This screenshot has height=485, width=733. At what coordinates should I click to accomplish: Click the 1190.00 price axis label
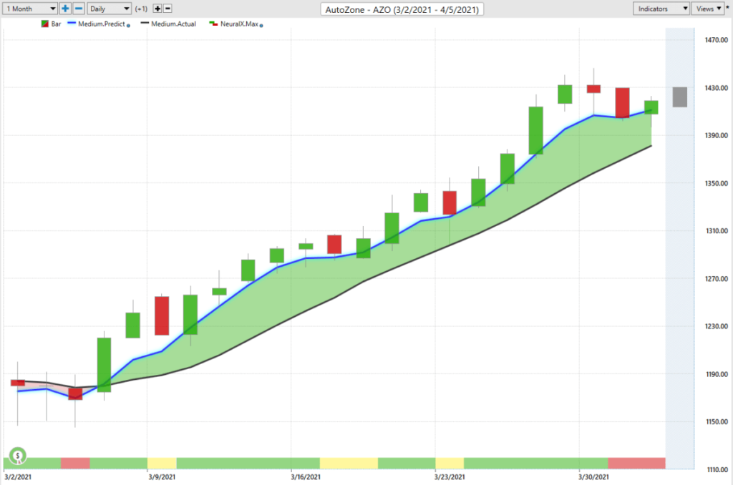click(x=716, y=374)
